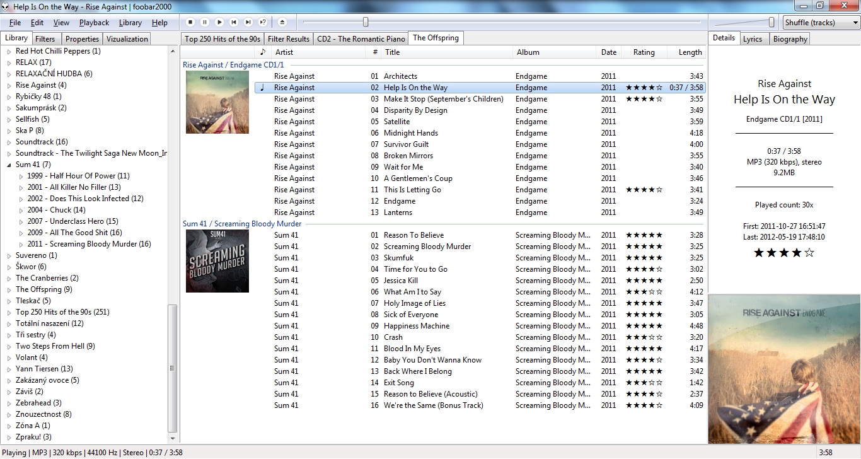Click the Open/Eject file icon
The width and height of the screenshot is (861, 459).
point(282,22)
